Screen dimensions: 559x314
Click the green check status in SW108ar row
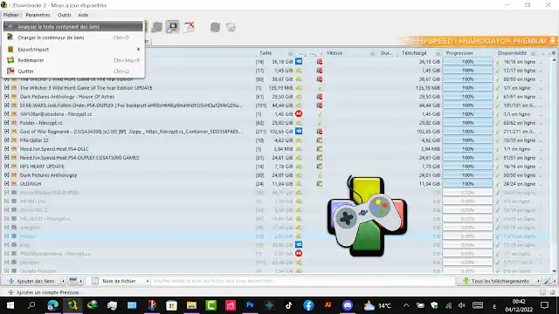[320, 114]
